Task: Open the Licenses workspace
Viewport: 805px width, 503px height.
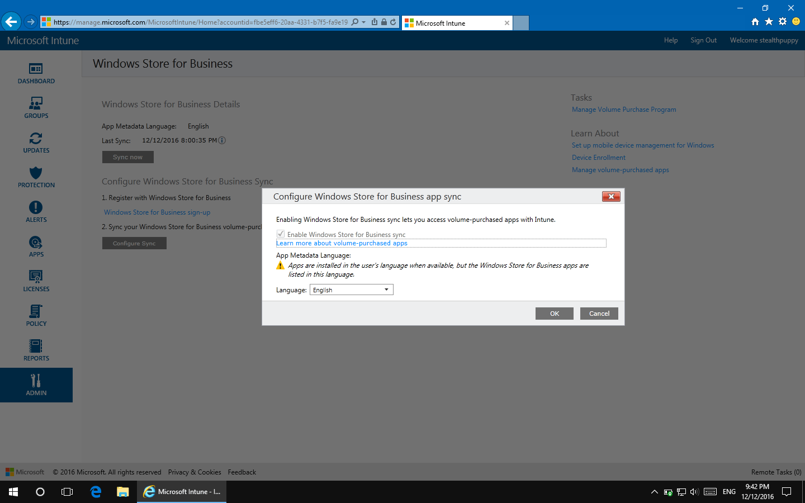Action: click(x=36, y=281)
